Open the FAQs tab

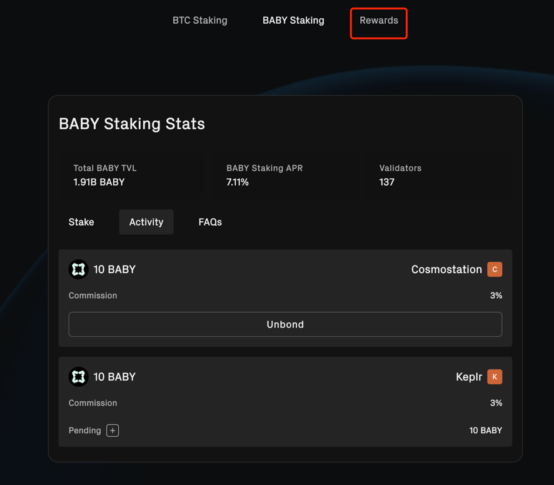pos(209,222)
